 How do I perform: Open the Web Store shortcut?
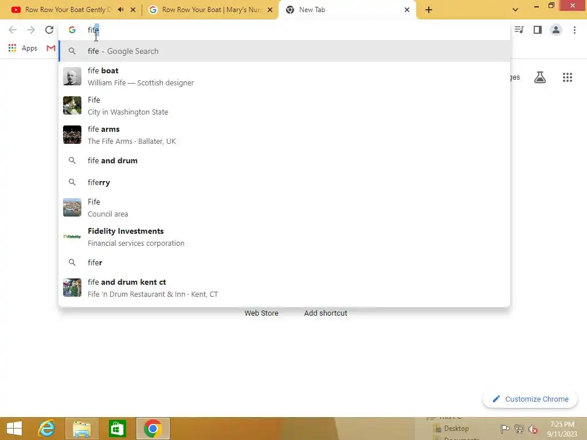[261, 313]
